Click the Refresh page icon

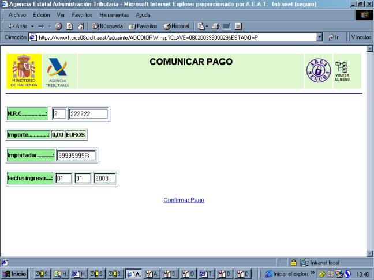(69, 26)
